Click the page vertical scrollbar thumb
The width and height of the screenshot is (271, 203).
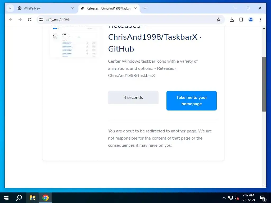click(264, 84)
